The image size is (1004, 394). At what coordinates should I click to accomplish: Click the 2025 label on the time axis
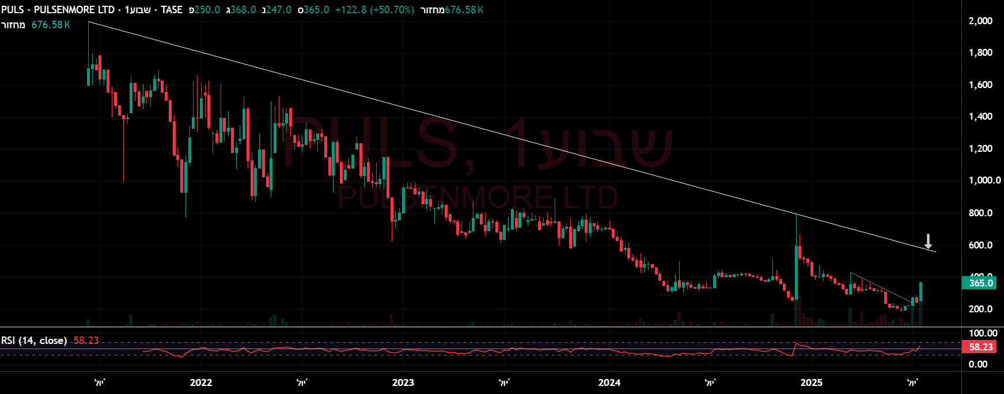(x=812, y=382)
